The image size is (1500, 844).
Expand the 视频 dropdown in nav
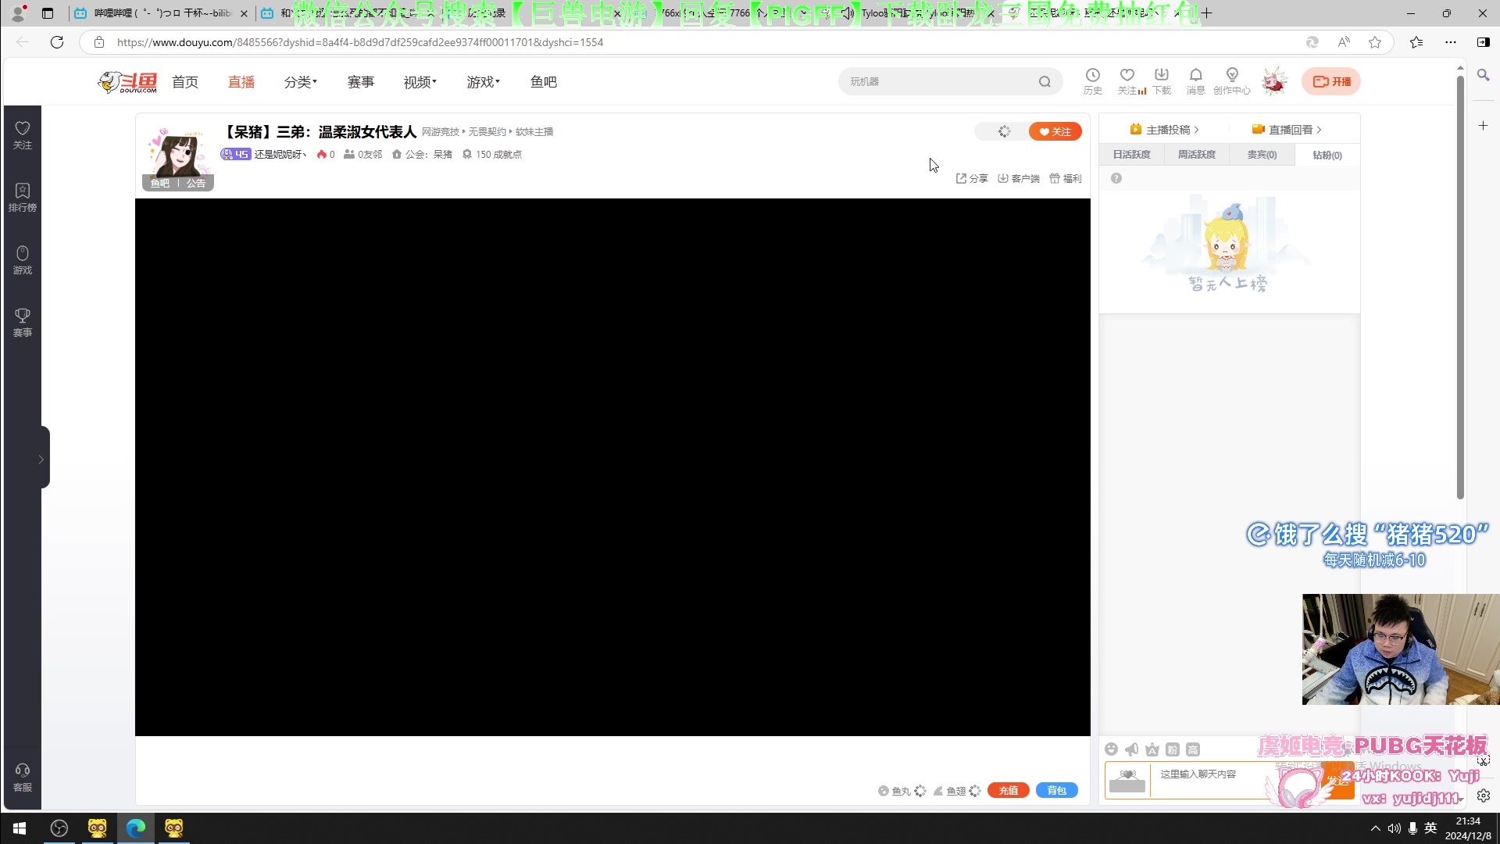[420, 82]
